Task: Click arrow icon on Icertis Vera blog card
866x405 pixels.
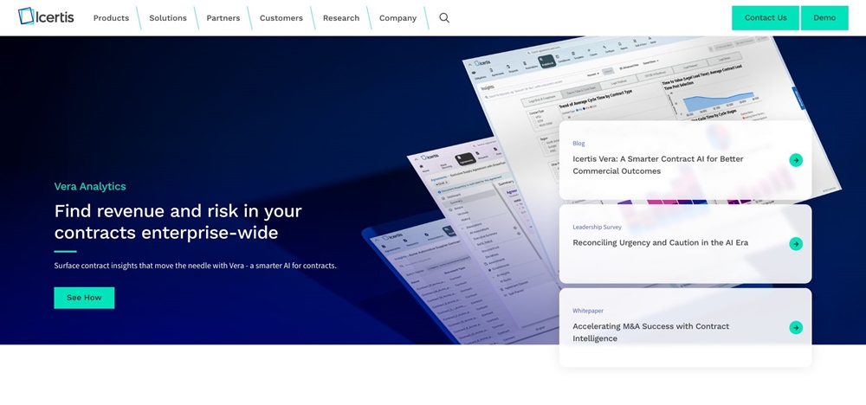Action: pos(796,160)
